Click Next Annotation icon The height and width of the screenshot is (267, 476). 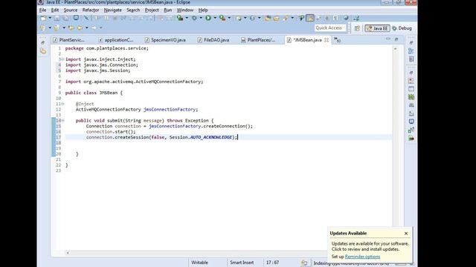[x=42, y=28]
